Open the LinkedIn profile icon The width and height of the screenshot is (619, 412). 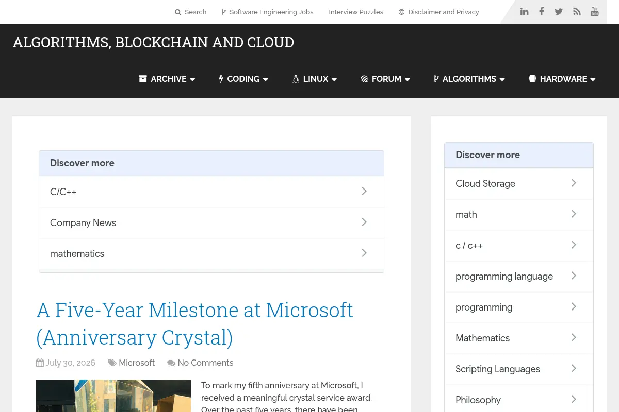pyautogui.click(x=524, y=12)
